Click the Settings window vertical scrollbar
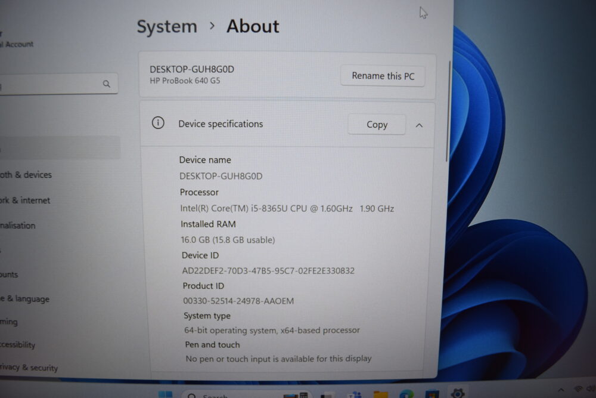 coord(448,111)
